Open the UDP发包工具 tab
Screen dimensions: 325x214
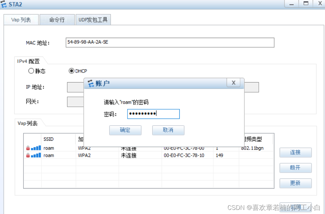tap(93, 20)
